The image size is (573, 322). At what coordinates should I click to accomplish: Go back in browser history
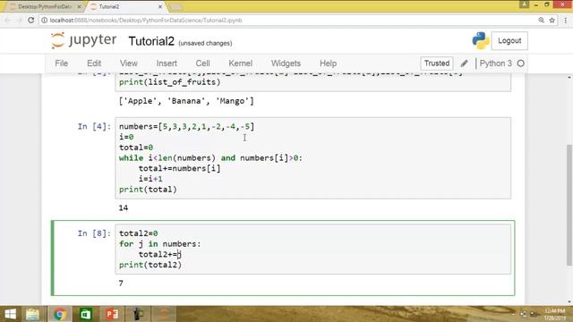point(8,21)
